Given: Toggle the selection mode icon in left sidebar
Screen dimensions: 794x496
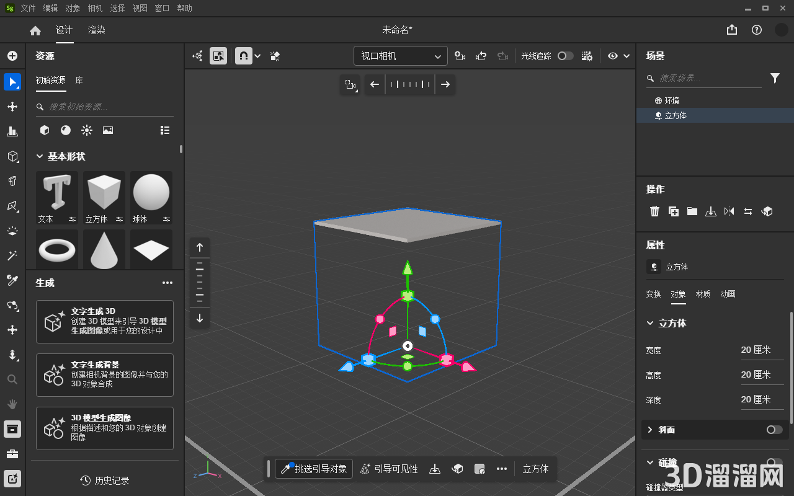Looking at the screenshot, I should click(x=12, y=82).
